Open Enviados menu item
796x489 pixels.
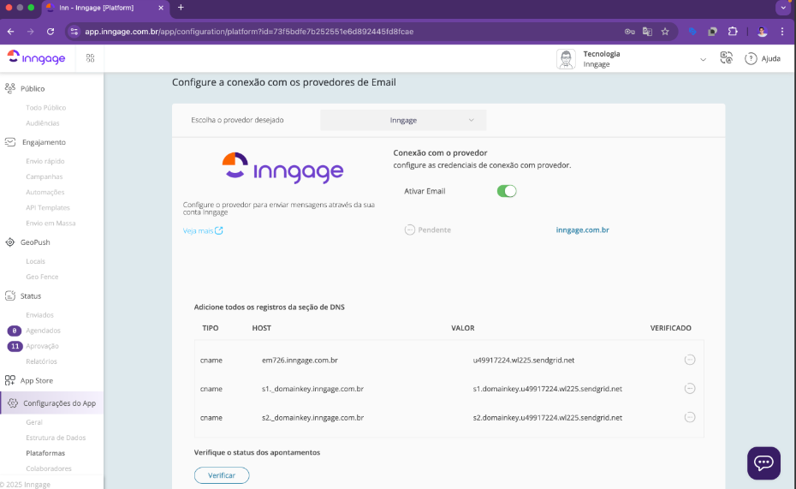tap(39, 315)
